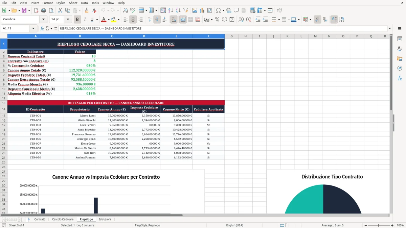Screen dimensions: 406x228
Task: Click the zoom out minus button
Action: pos(365,225)
